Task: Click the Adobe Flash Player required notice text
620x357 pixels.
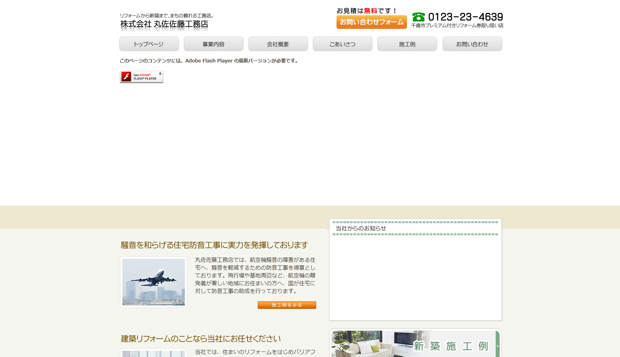Action: [x=210, y=61]
